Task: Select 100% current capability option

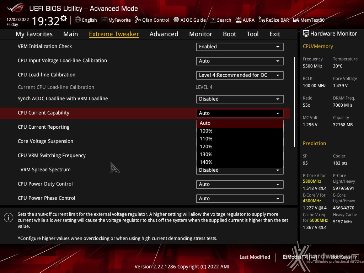Action: click(240, 131)
